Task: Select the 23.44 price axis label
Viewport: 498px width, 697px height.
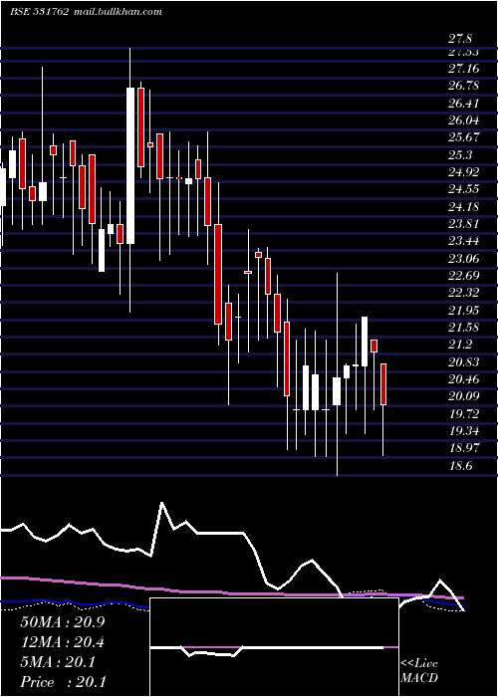Action: 464,241
